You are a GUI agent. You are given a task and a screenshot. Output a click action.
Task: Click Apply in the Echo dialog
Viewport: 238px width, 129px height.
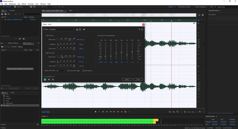coord(127,79)
